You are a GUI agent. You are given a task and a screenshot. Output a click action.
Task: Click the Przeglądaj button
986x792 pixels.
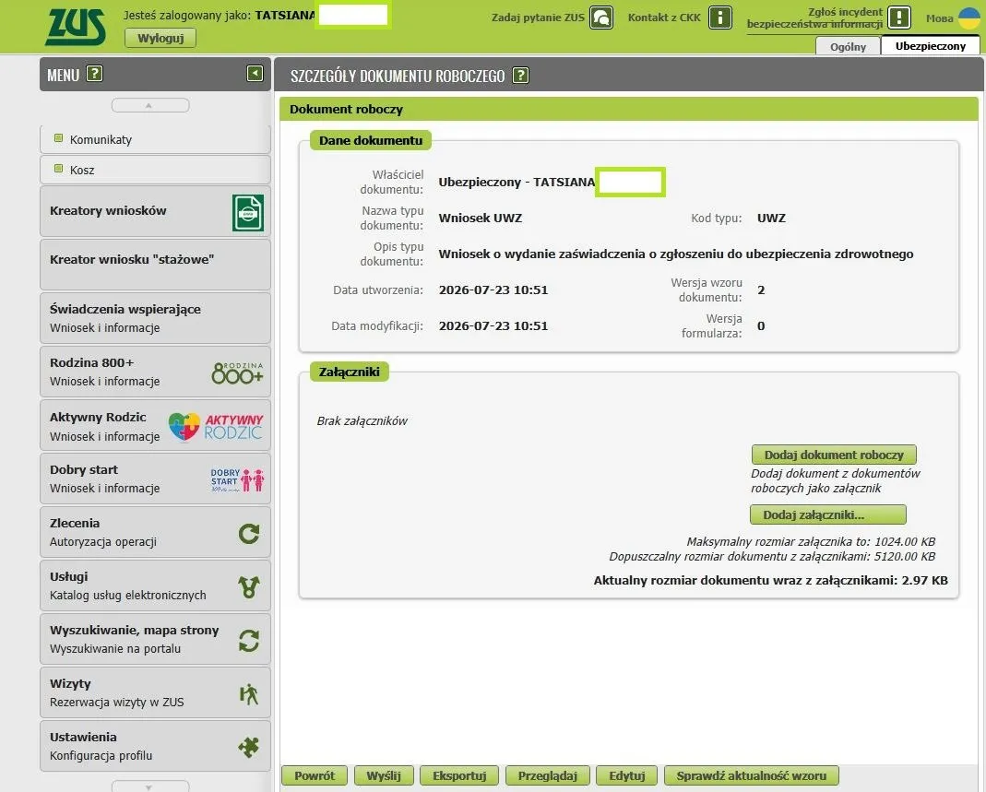(548, 775)
